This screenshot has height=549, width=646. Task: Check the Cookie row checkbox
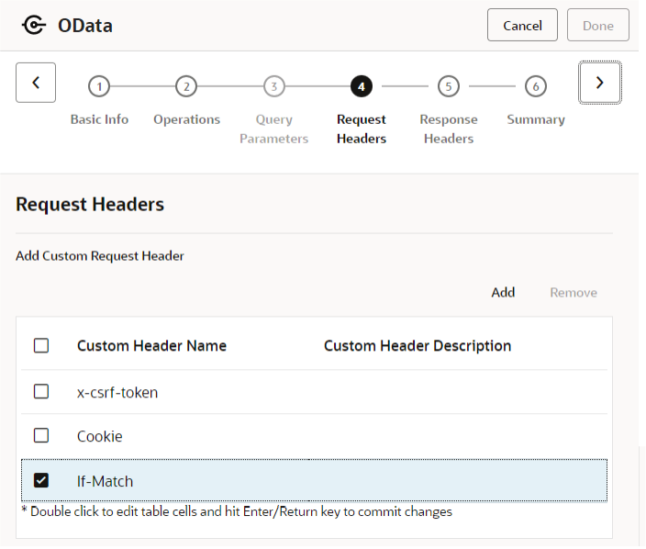click(x=41, y=436)
